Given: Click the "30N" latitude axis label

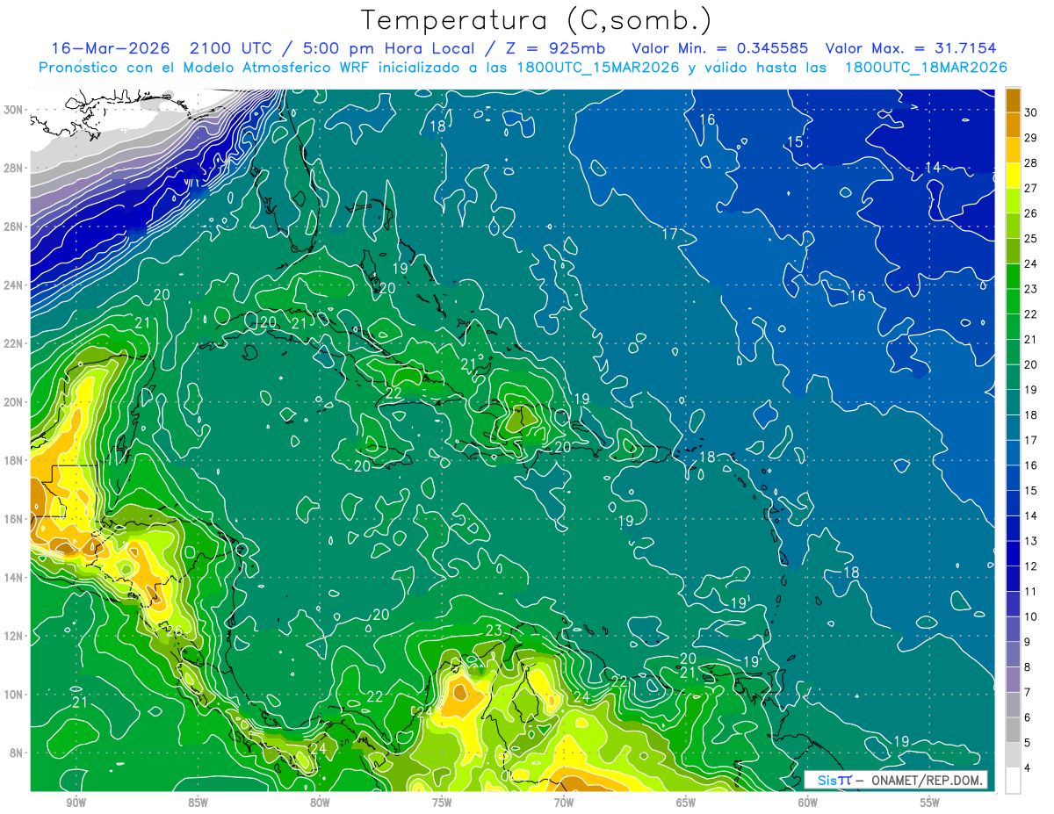Looking at the screenshot, I should click(x=15, y=110).
